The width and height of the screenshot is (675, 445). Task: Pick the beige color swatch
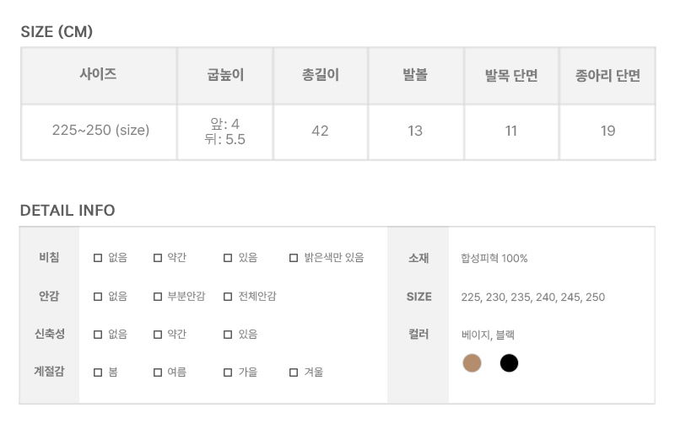click(x=472, y=363)
